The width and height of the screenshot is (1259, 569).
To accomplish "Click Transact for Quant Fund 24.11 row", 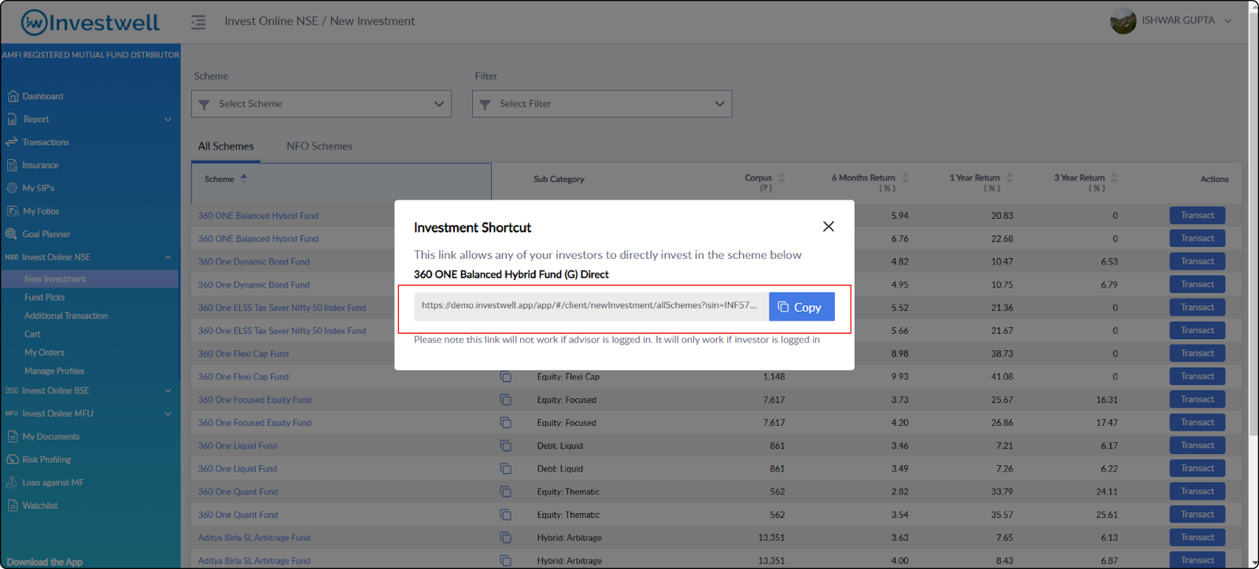I will pyautogui.click(x=1197, y=492).
